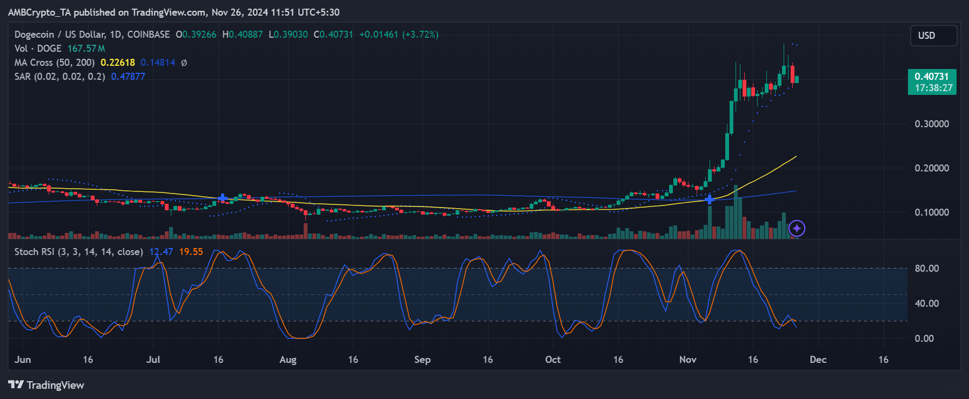This screenshot has width=969, height=399.
Task: Click MA 200 value 0.14814
Action: (x=158, y=63)
